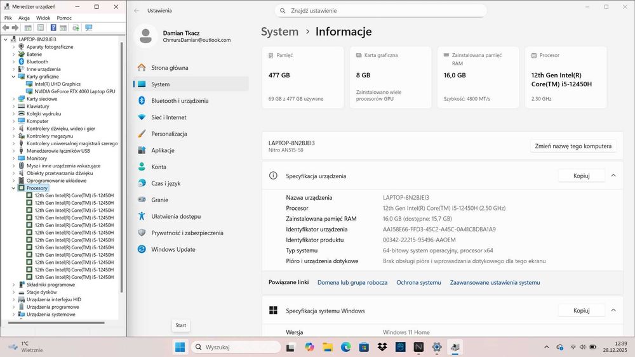
Task: Open the Akcja menu in Device Manager
Action: click(x=24, y=18)
